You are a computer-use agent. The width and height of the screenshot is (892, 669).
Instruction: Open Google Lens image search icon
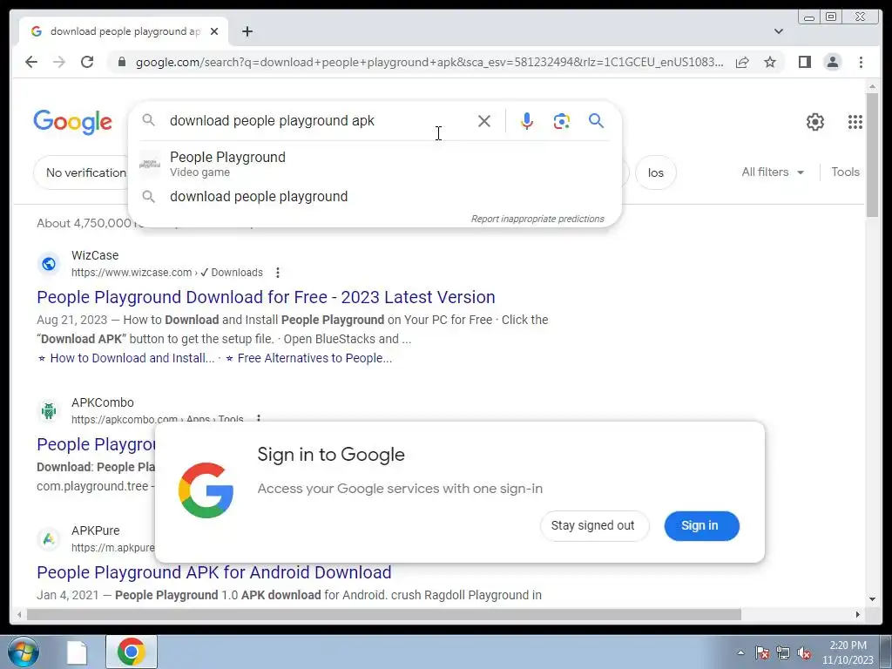(x=562, y=121)
